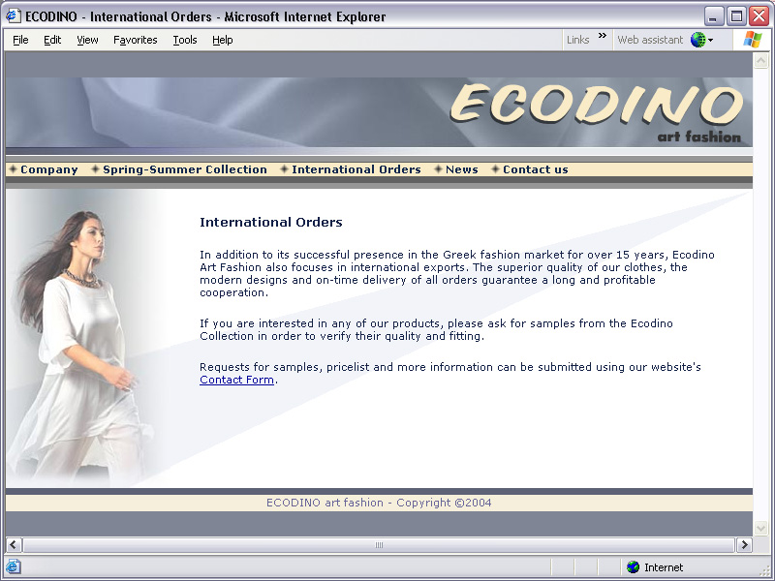The width and height of the screenshot is (775, 581).
Task: Click the star bullet beside Spring-Summer Collection
Action: coord(95,168)
